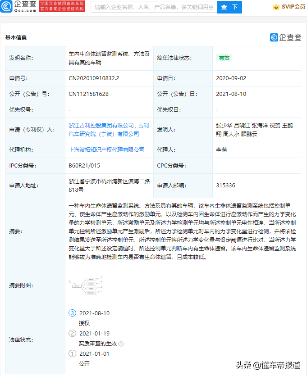Click the 查一下 search button
The image size is (307, 376).
point(229,7)
